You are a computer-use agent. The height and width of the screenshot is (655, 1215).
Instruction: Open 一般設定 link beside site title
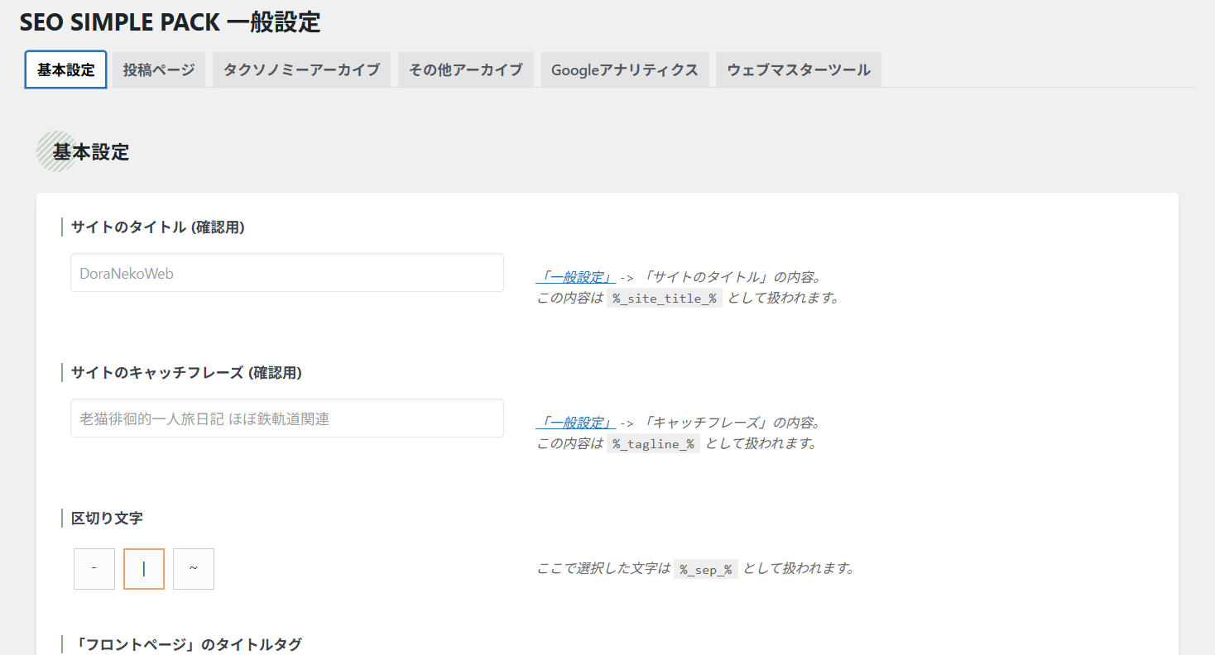point(575,277)
